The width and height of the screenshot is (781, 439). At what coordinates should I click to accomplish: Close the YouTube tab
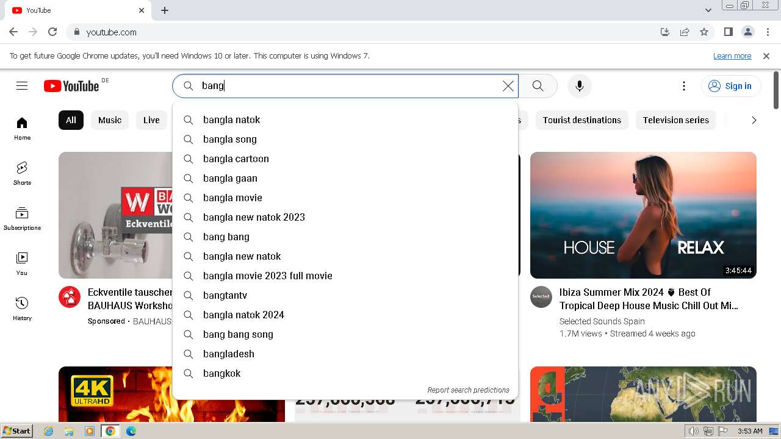142,10
